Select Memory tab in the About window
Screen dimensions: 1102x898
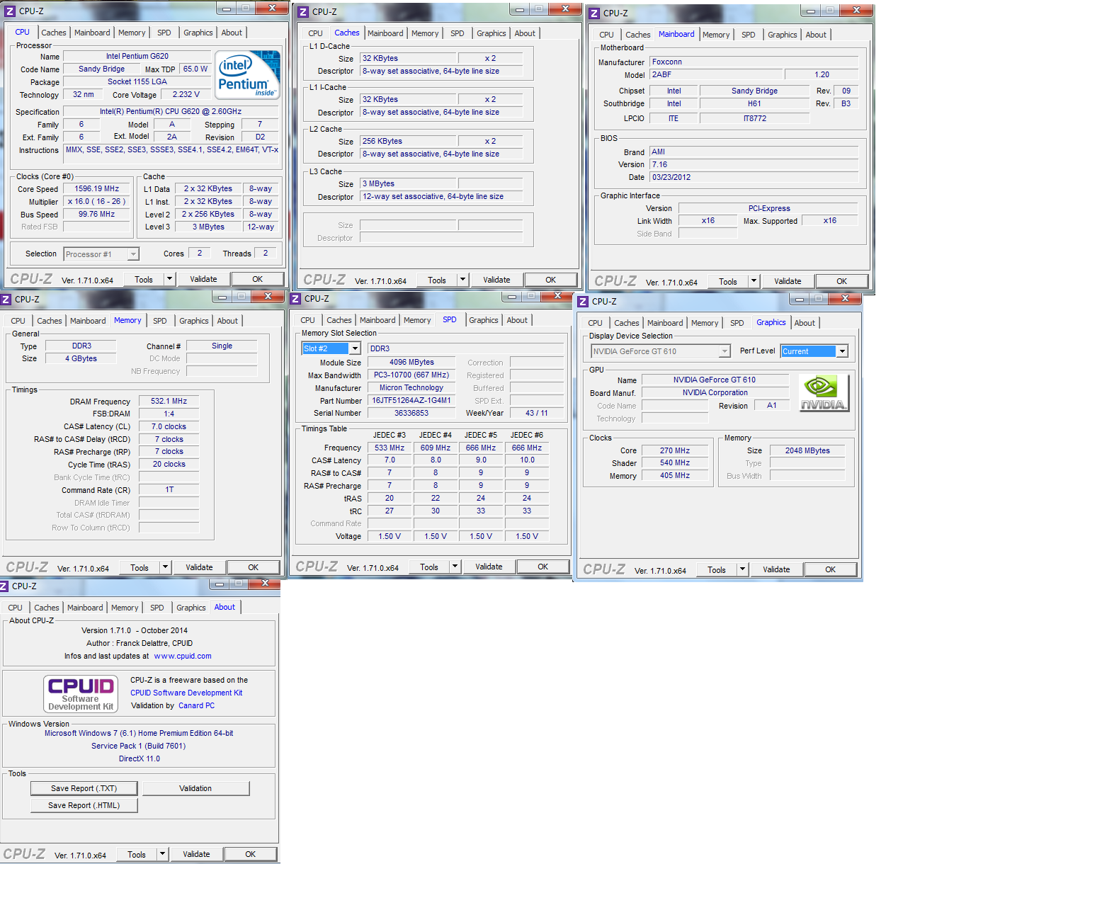(x=125, y=608)
